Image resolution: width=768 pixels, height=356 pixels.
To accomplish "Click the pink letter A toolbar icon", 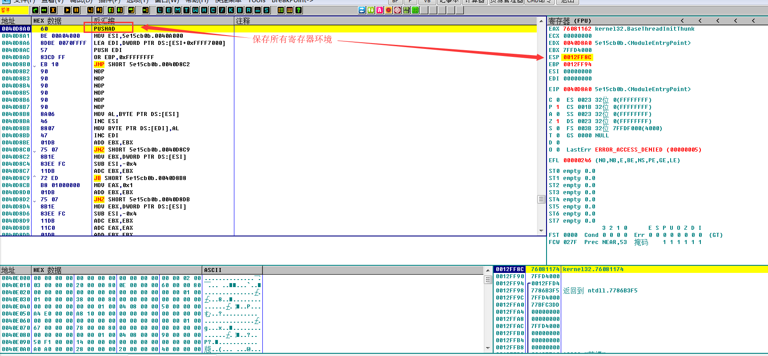I will pos(380,10).
